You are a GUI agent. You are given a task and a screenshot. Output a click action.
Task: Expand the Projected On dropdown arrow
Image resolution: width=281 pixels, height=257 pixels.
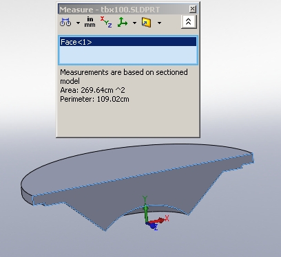click(x=159, y=23)
